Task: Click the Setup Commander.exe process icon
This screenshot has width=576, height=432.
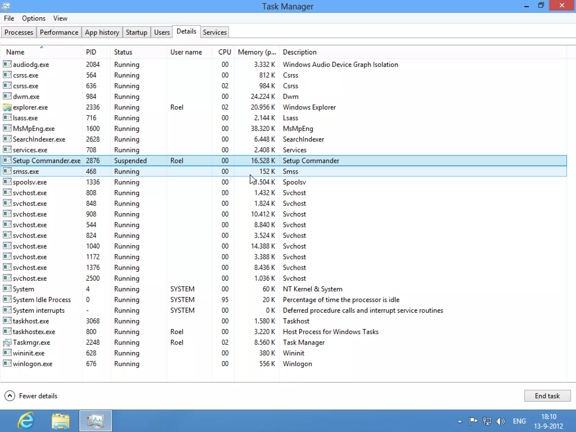Action: 7,160
